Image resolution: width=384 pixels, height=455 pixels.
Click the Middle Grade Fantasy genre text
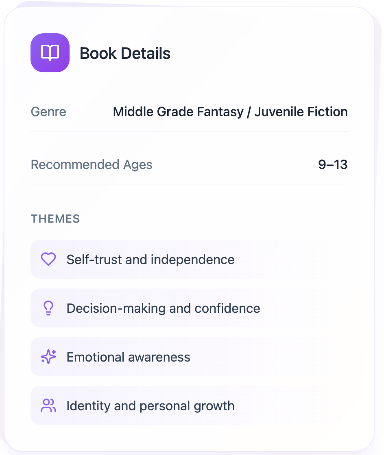click(x=178, y=112)
